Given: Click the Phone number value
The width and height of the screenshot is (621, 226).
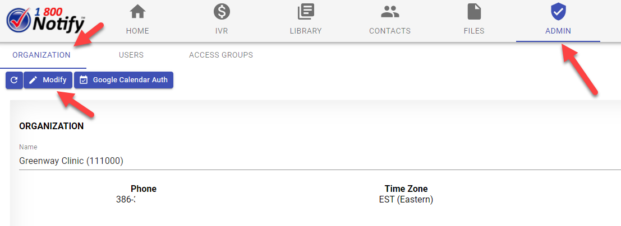Looking at the screenshot, I should coord(126,199).
